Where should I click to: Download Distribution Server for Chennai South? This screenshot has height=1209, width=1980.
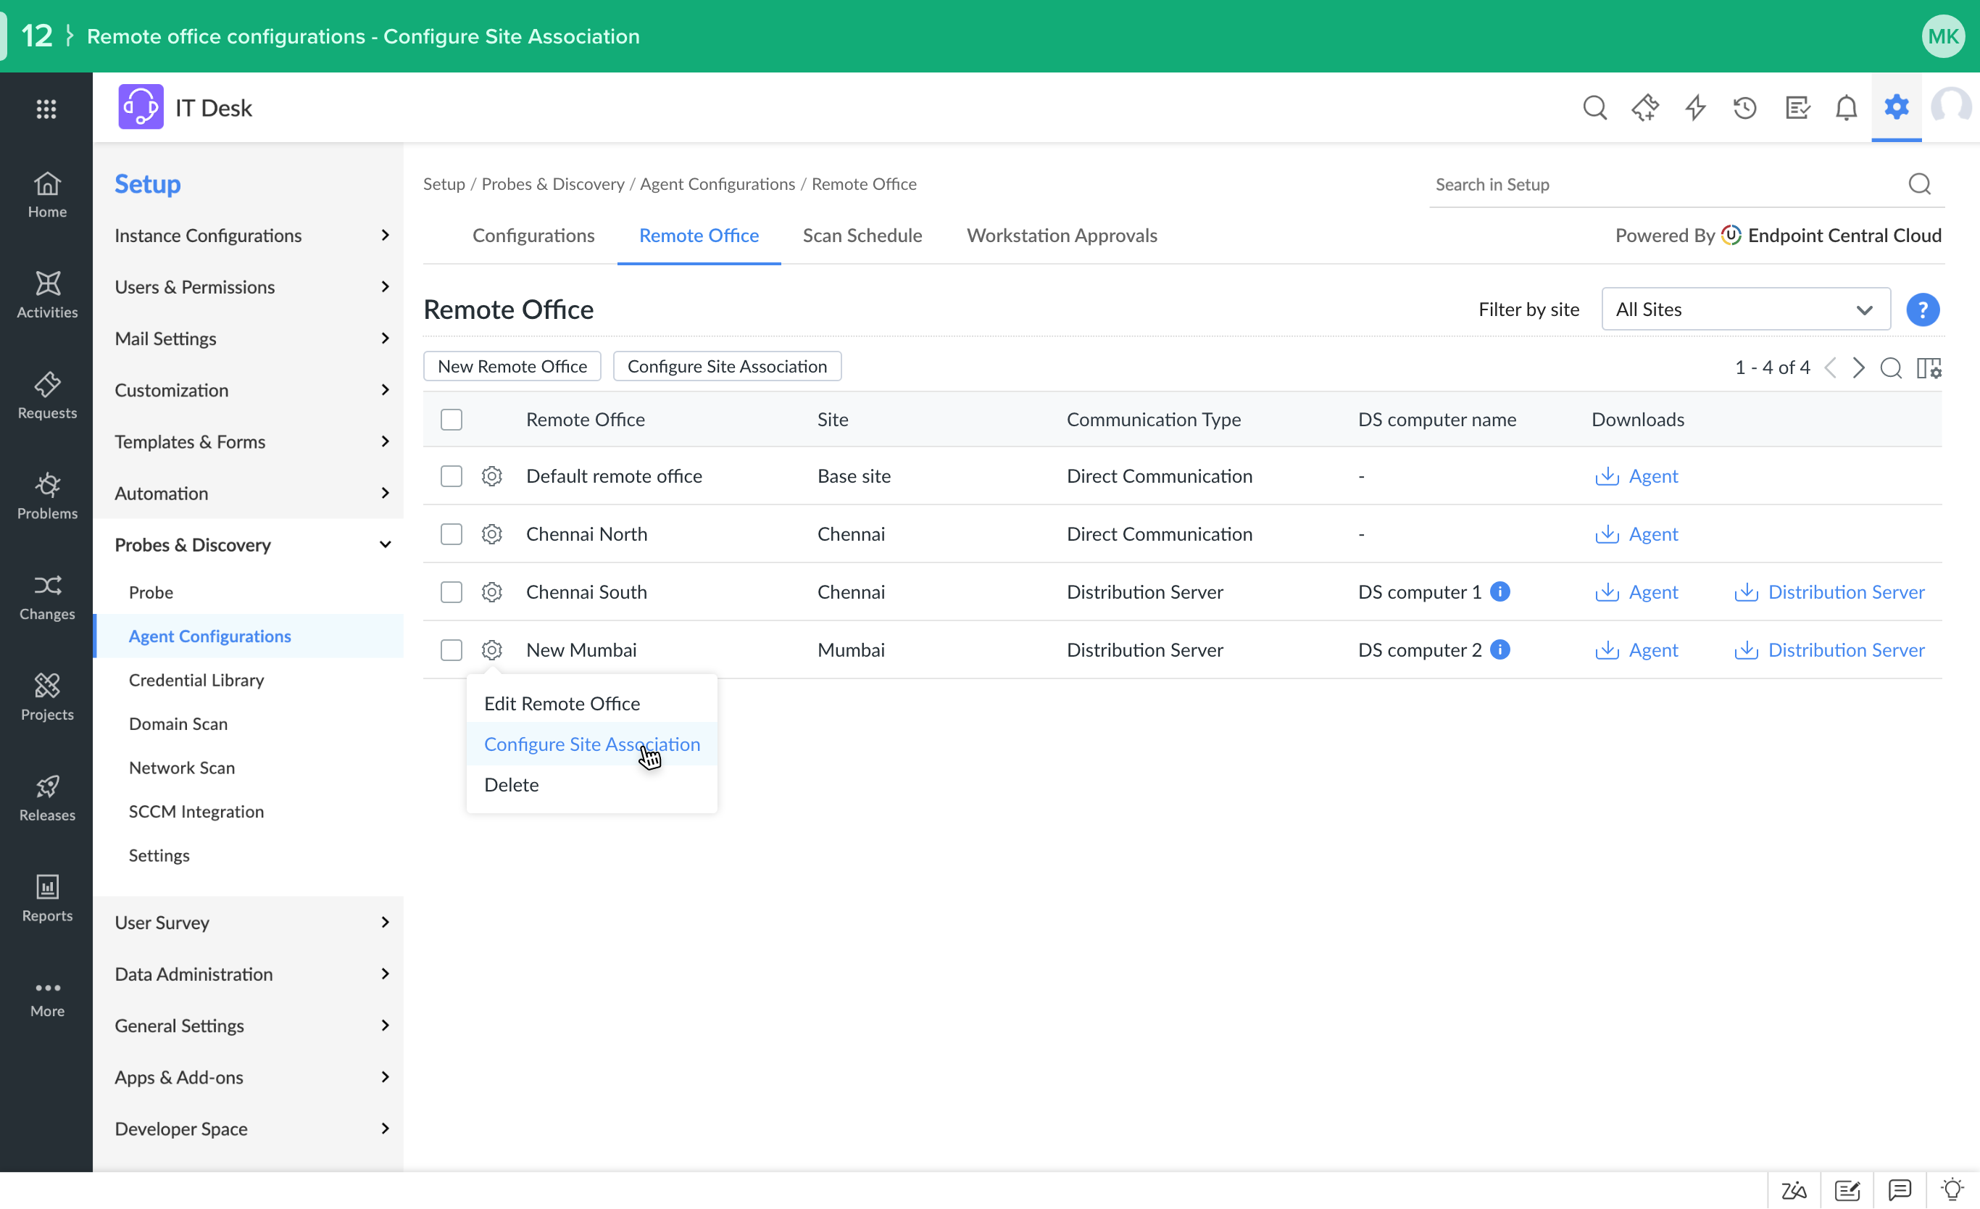click(1829, 592)
